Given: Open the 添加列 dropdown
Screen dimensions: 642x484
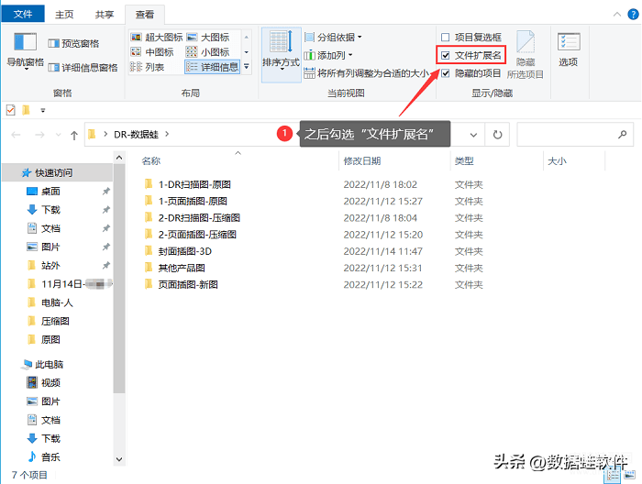Looking at the screenshot, I should coord(331,55).
